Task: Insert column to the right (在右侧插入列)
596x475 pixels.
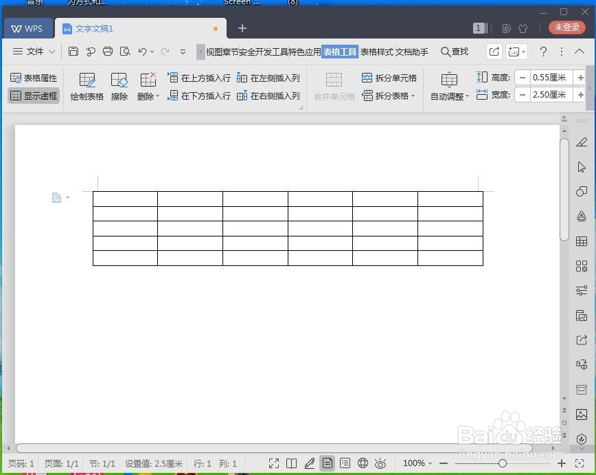Action: point(268,96)
